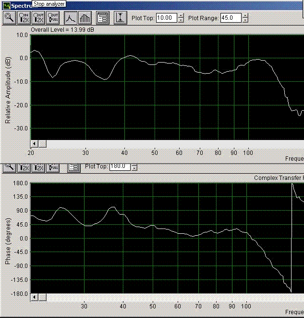The image size is (304, 318).
Task: Zoom in 2X on the phase plot
Action: click(x=24, y=167)
